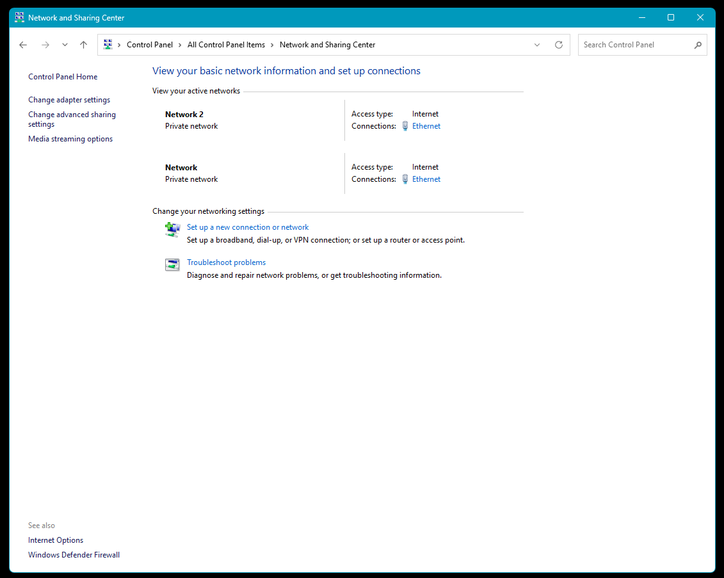The image size is (724, 578).
Task: Expand the address bar history dropdown
Action: point(537,45)
